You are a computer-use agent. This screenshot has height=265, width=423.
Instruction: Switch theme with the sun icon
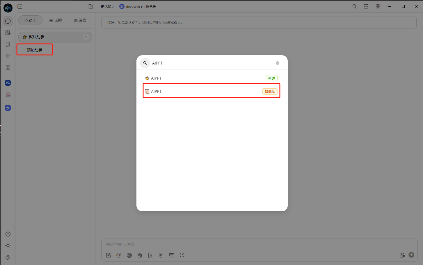(8, 246)
